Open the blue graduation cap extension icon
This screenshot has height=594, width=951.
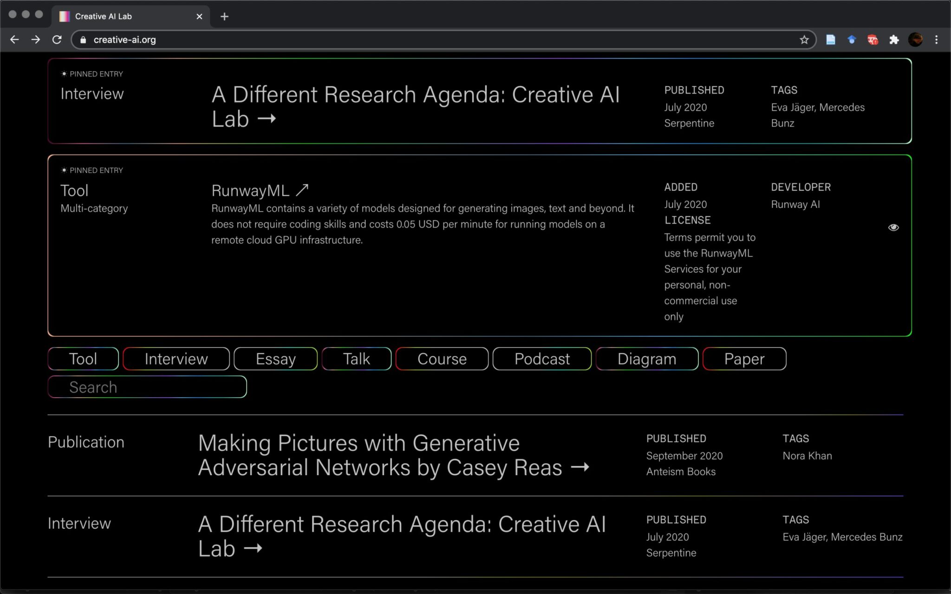852,39
